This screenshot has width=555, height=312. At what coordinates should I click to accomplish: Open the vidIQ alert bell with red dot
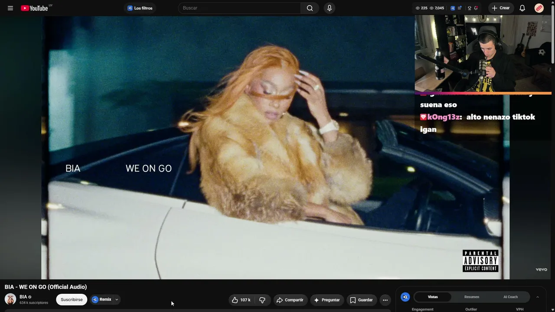[x=476, y=8]
